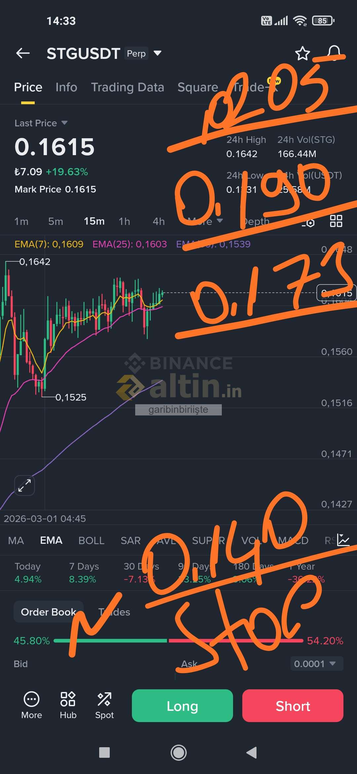
Task: Add STGUSDT to favorites with star icon
Action: [302, 53]
